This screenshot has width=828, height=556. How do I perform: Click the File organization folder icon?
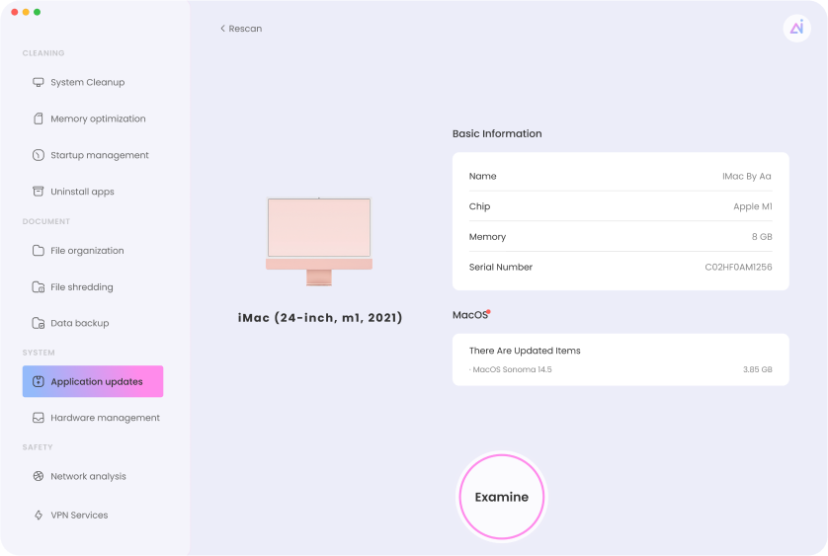(38, 250)
